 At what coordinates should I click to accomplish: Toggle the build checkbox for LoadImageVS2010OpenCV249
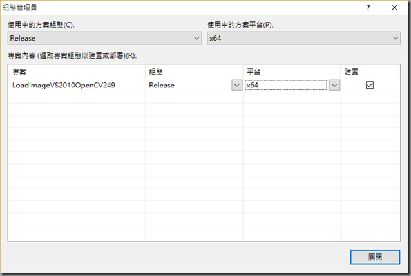(x=370, y=85)
